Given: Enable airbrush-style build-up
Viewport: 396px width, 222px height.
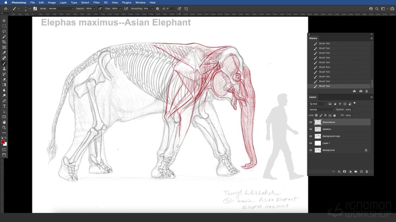Looking at the screenshot, I should [x=126, y=9].
